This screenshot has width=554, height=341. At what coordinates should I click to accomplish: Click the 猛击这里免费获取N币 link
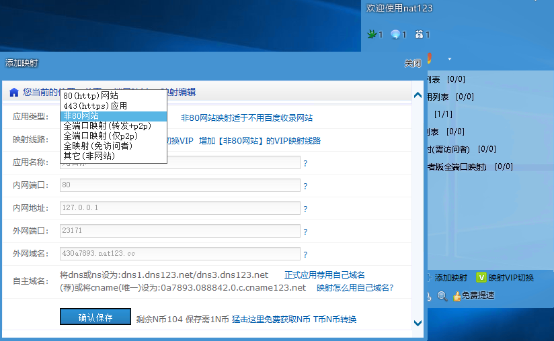pos(271,319)
